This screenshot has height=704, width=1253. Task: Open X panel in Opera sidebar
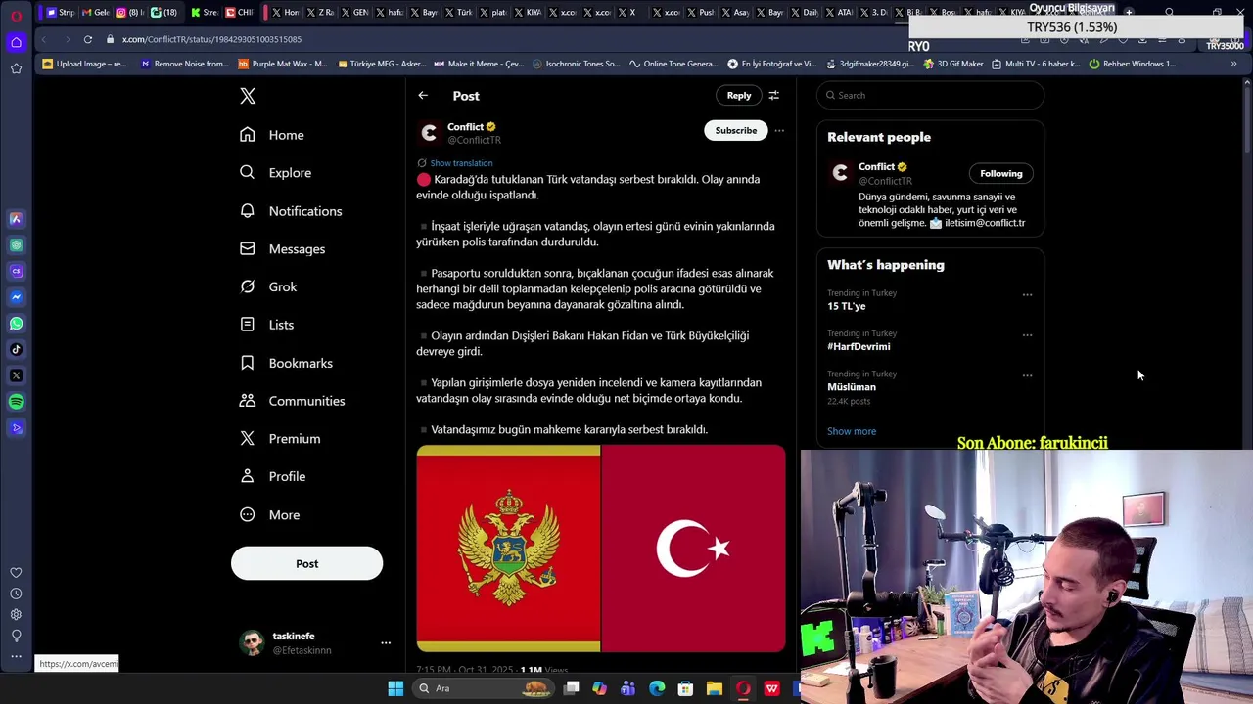(x=16, y=375)
